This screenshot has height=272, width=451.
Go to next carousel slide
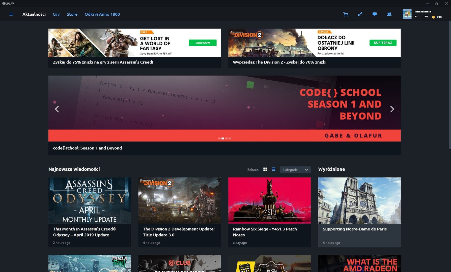pos(392,109)
